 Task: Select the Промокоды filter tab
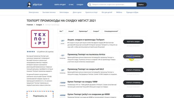83,31
